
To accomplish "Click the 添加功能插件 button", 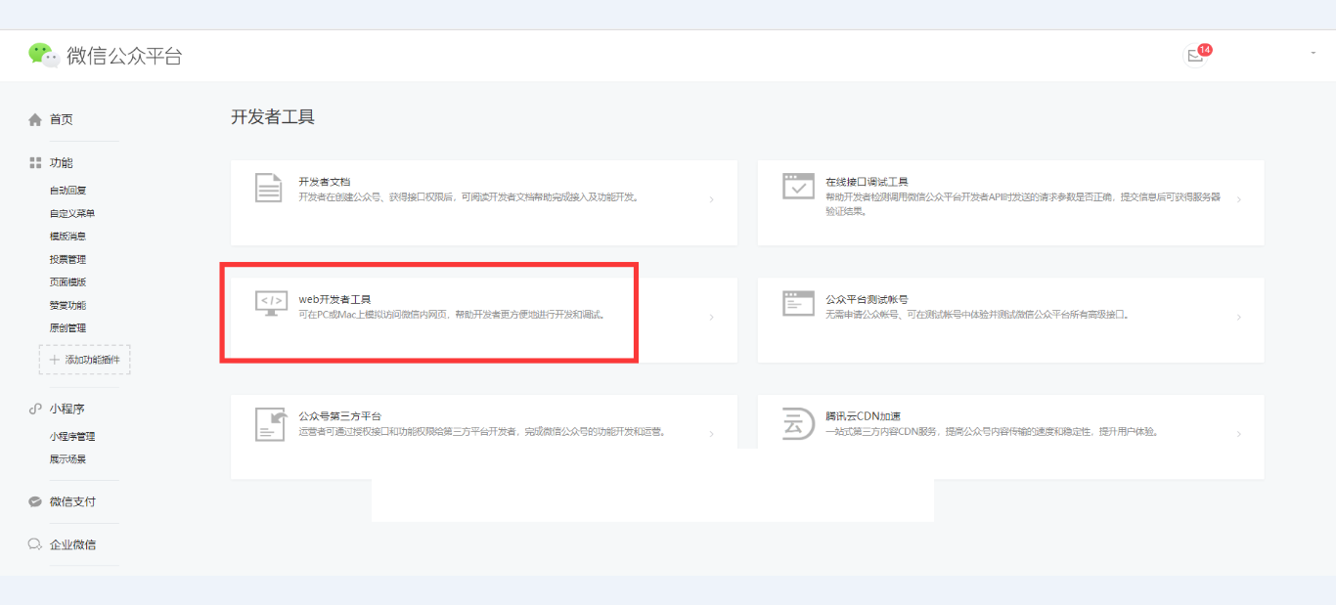I will (84, 360).
